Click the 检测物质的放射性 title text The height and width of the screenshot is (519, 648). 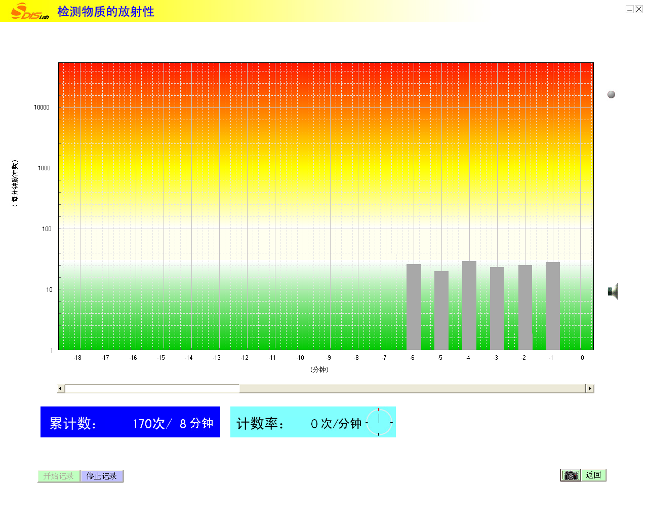click(106, 12)
